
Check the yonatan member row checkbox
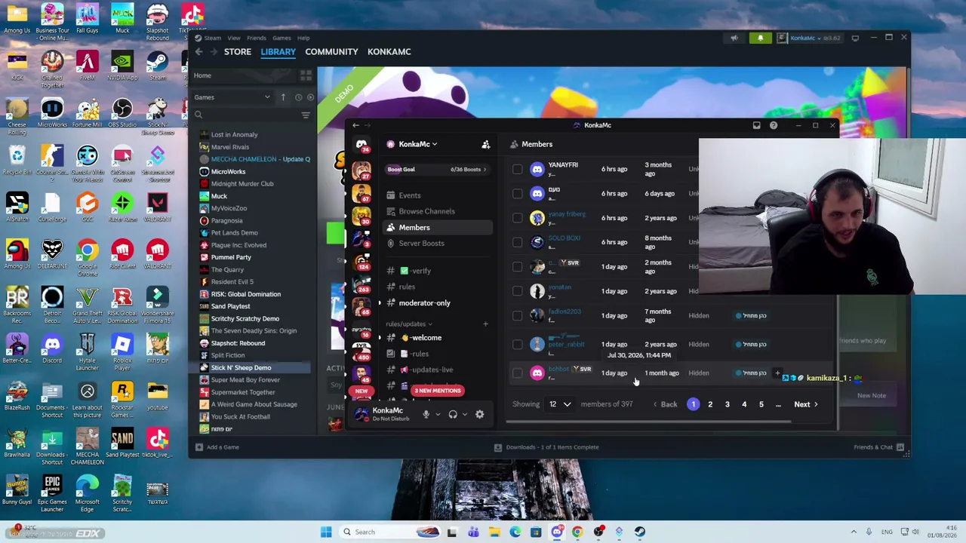[x=517, y=291]
